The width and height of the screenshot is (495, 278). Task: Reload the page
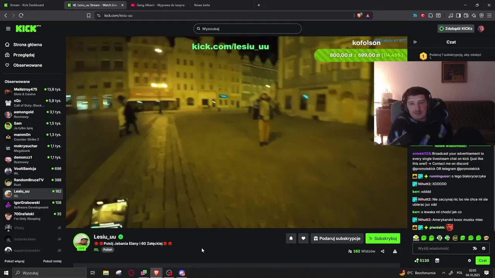pyautogui.click(x=21, y=15)
